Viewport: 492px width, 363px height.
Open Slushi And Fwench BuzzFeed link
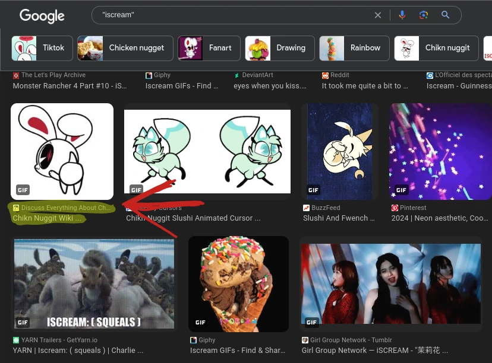pyautogui.click(x=339, y=218)
